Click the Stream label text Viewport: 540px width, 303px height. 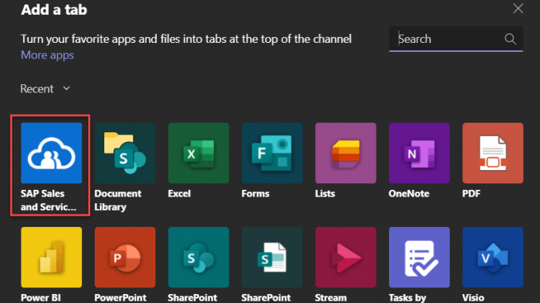[331, 298]
